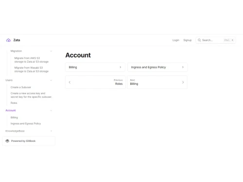The width and height of the screenshot is (243, 182).
Task: Click the Next right chevron icon
Action: pyautogui.click(x=183, y=82)
